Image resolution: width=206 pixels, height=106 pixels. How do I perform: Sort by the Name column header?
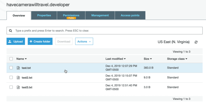pyautogui.click(x=21, y=59)
